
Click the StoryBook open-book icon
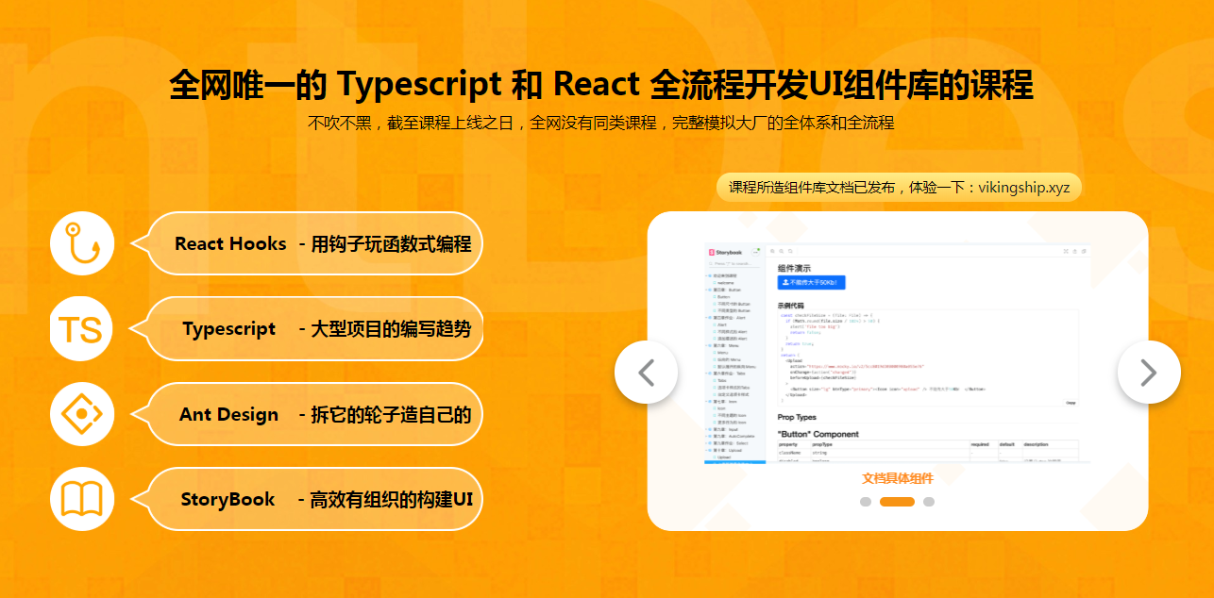(x=82, y=498)
